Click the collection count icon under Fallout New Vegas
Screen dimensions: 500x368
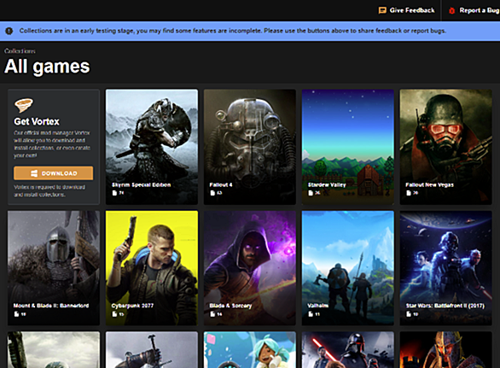(x=409, y=193)
